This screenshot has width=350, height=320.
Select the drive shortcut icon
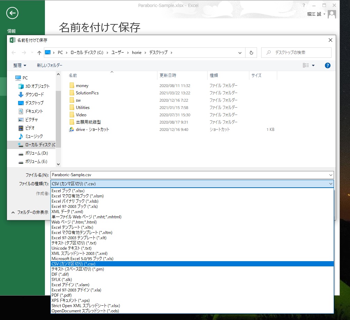71,130
